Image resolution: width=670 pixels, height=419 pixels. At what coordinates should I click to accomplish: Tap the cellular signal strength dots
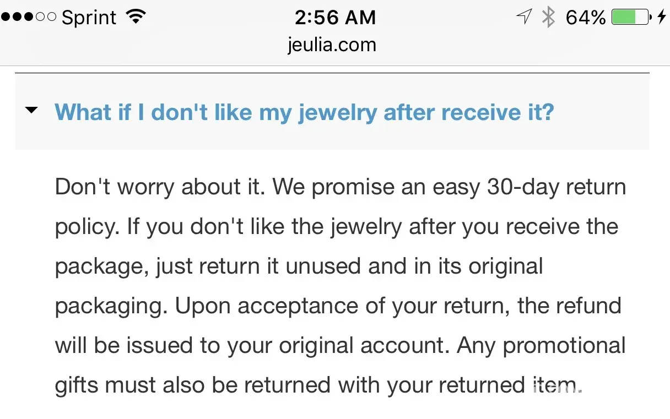tap(29, 17)
